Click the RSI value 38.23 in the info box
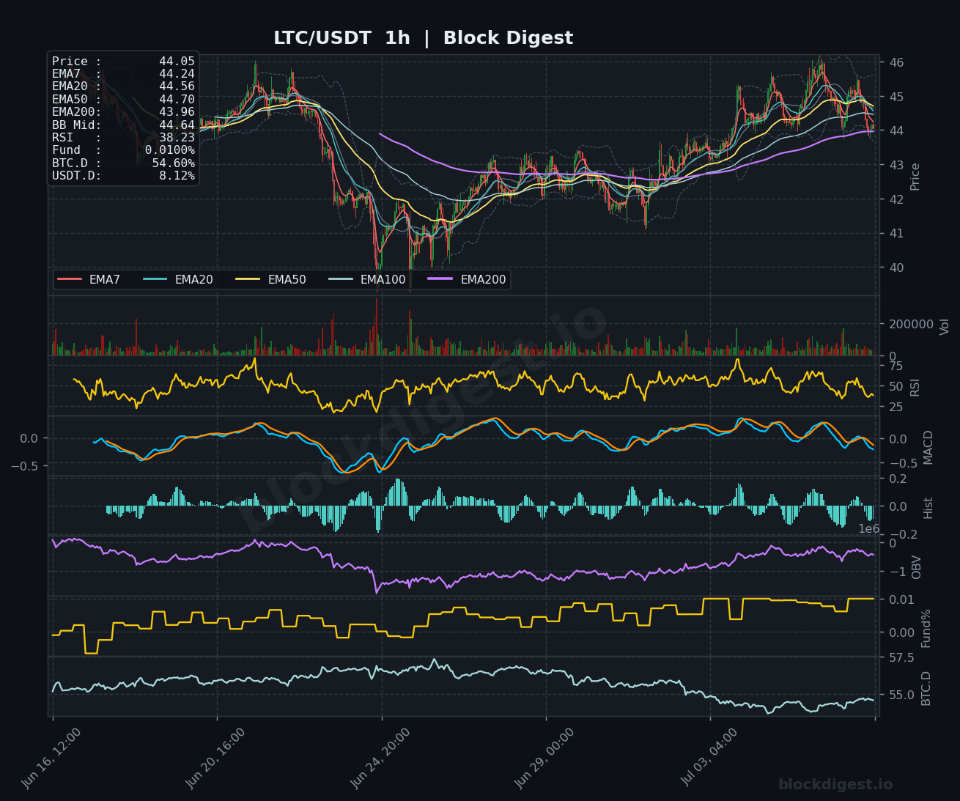This screenshot has width=960, height=801. 177,137
